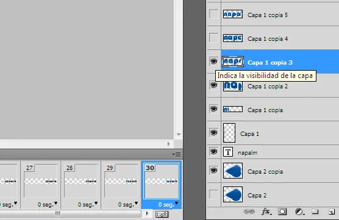Click thumbnail of Capa 1 copia 2
The width and height of the screenshot is (339, 220).
(x=233, y=86)
